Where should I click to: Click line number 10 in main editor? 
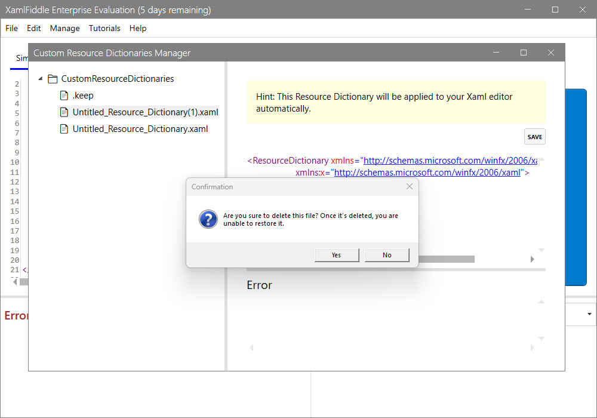[14, 162]
